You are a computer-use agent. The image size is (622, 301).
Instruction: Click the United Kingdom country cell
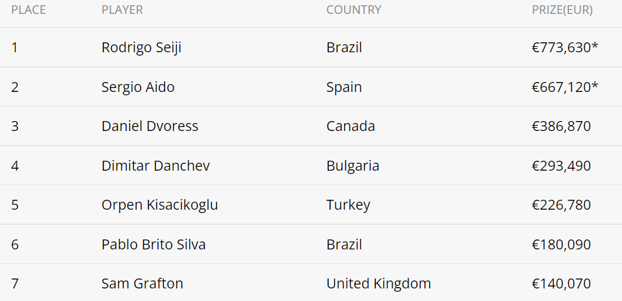tap(379, 284)
